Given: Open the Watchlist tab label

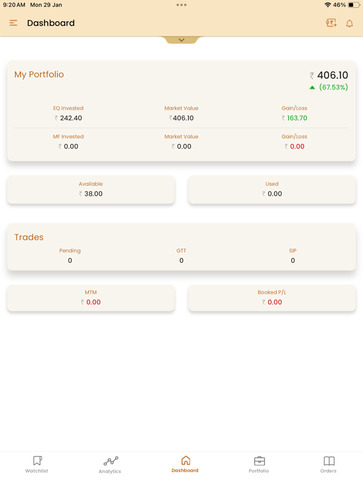Looking at the screenshot, I should (x=37, y=471).
